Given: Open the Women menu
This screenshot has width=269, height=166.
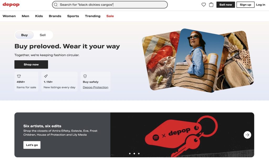Looking at the screenshot, I should click(x=9, y=16).
